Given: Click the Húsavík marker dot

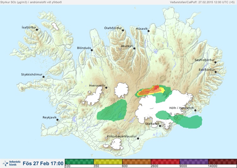Looking at the screenshot, I should coord(149,31).
